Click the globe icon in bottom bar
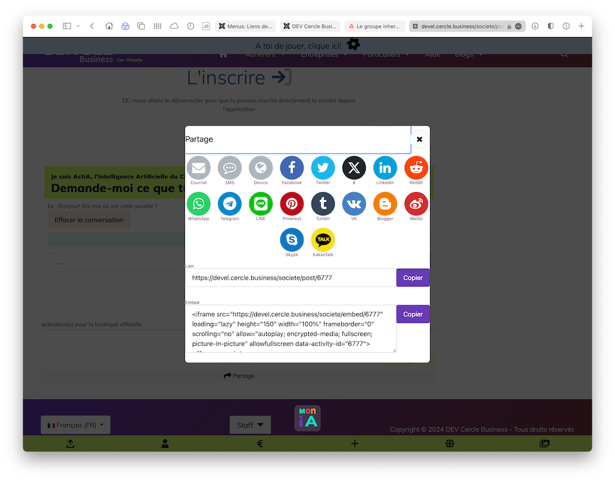The image size is (615, 482). tap(450, 444)
